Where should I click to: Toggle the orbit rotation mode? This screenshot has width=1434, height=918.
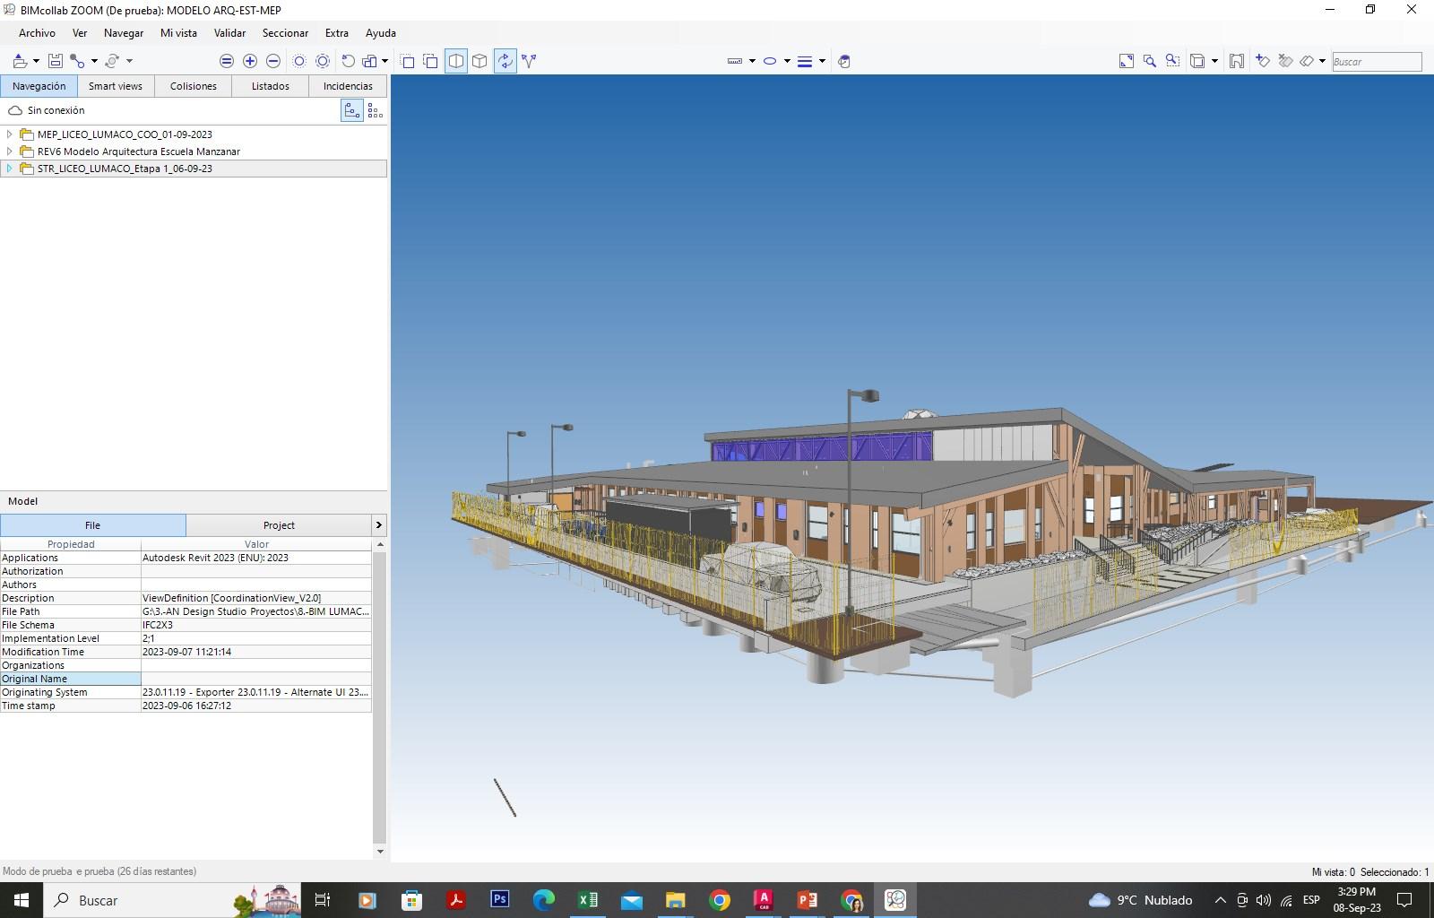[x=505, y=61]
